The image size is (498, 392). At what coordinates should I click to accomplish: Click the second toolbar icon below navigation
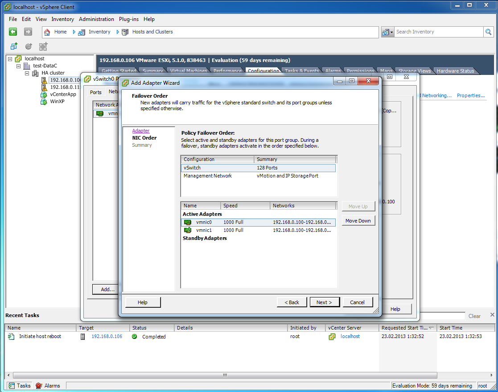tap(29, 46)
